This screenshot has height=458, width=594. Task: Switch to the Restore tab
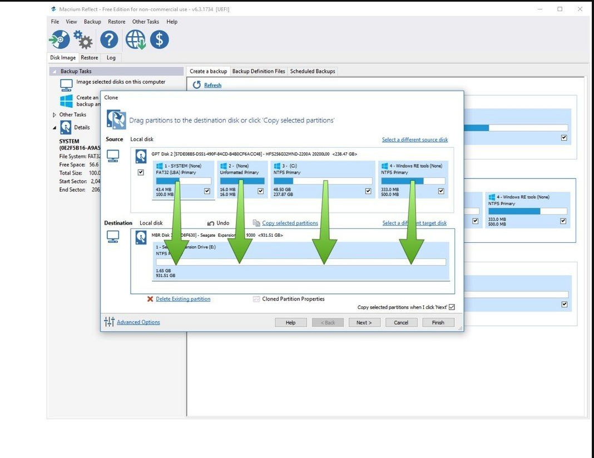pos(90,58)
